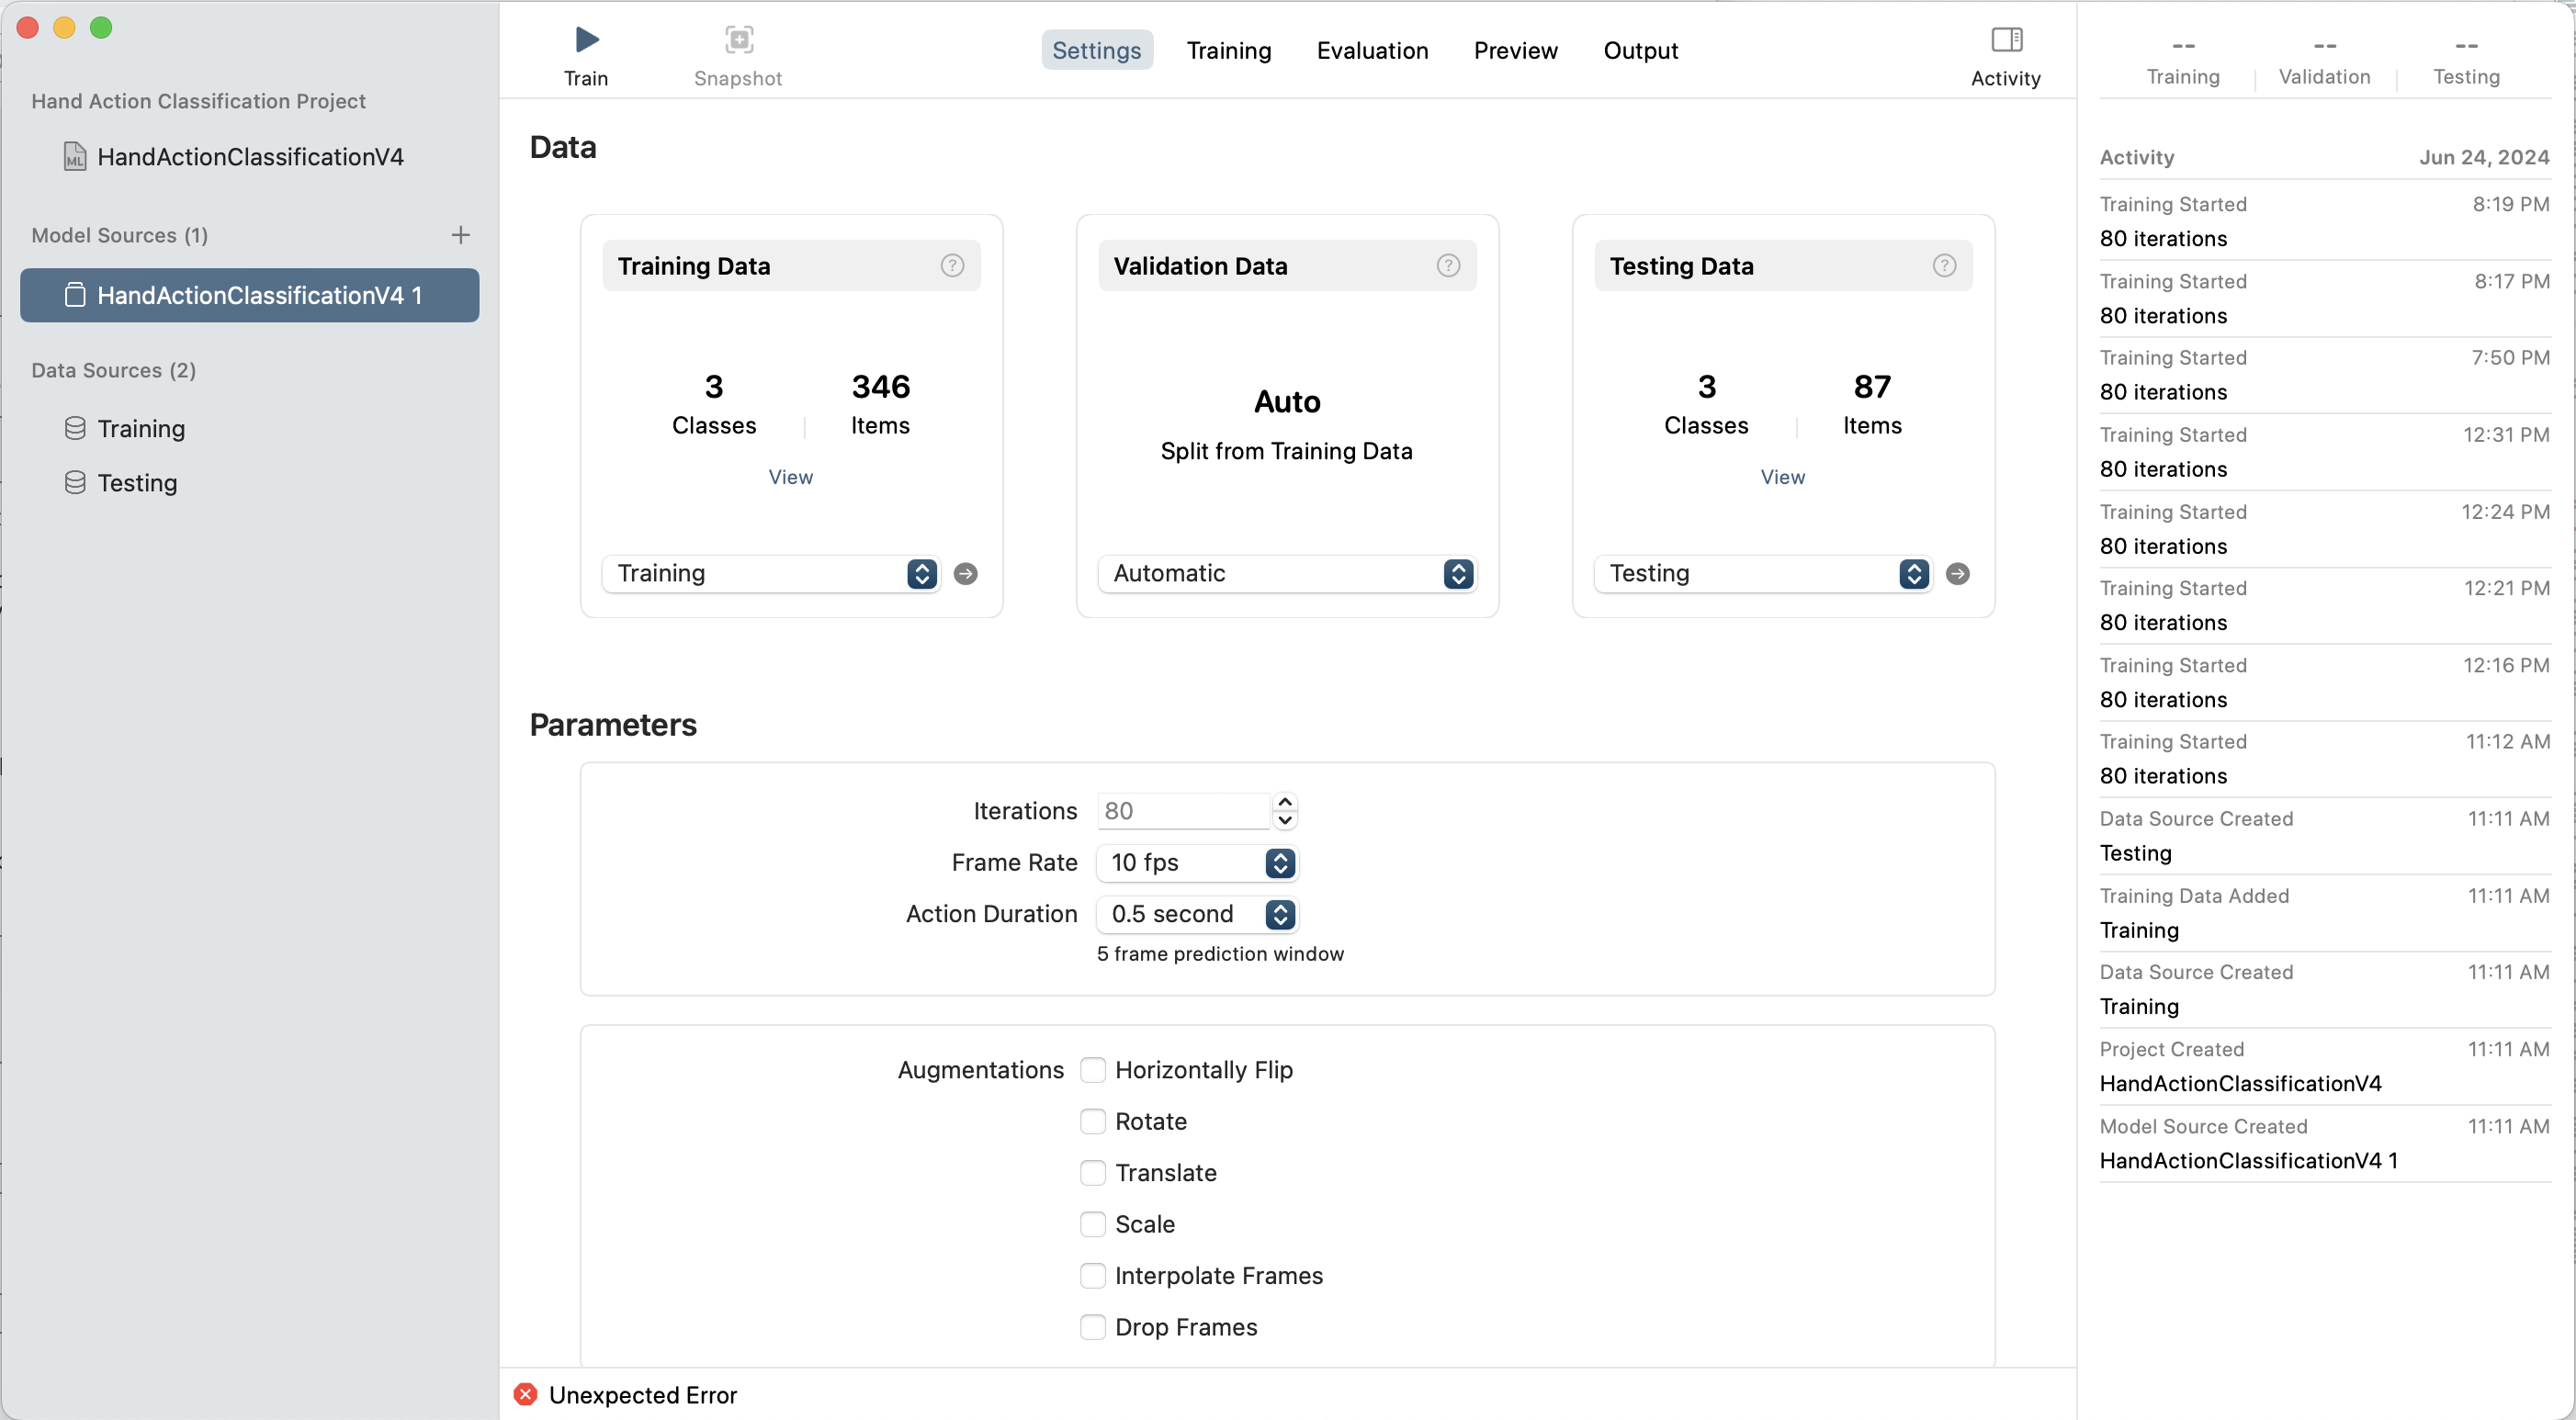Open the Frame Rate 10 fps dropdown

1196,863
